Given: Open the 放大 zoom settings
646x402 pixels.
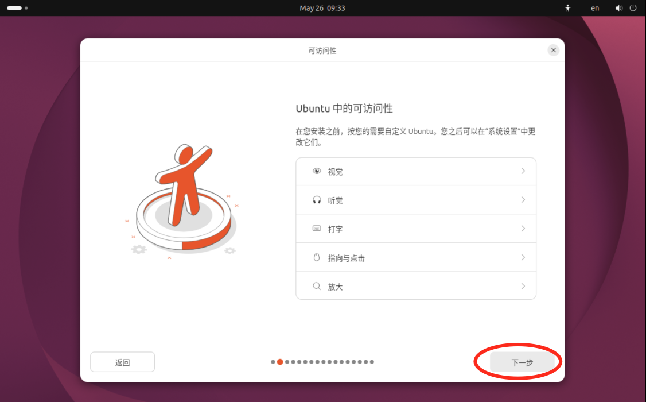Looking at the screenshot, I should click(x=416, y=286).
